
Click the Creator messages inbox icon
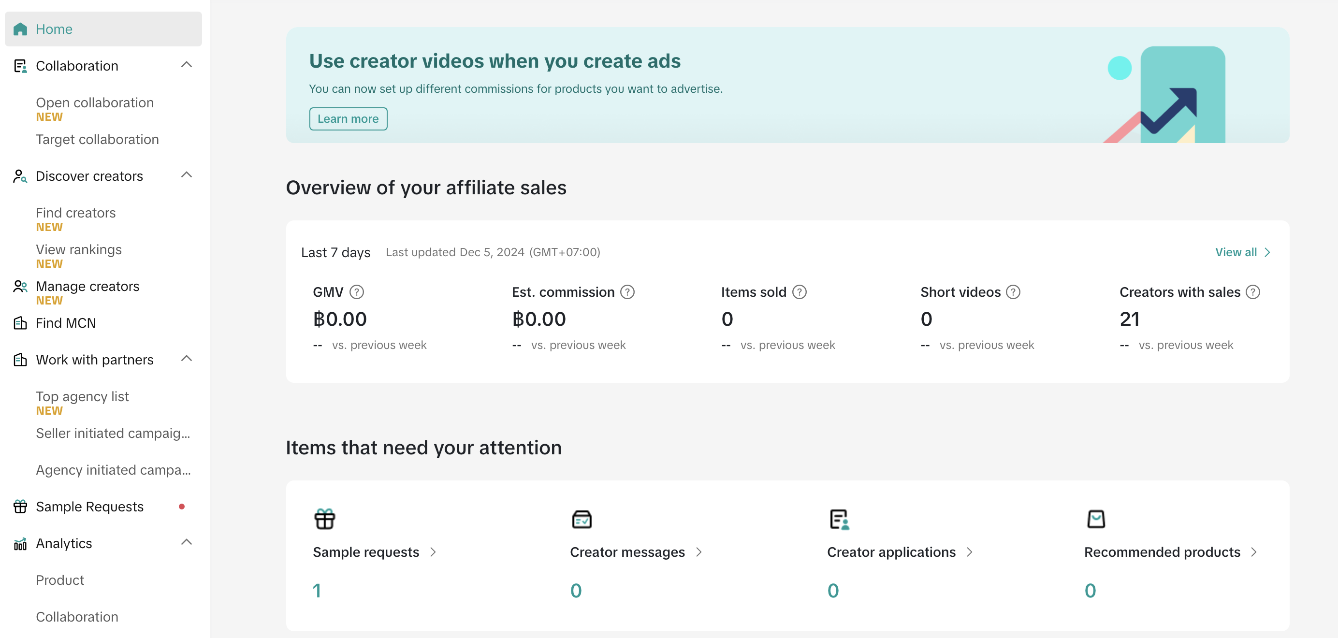[x=582, y=519]
